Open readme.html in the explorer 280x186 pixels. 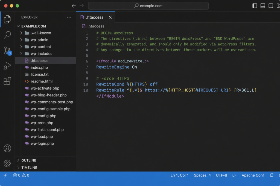(46, 81)
